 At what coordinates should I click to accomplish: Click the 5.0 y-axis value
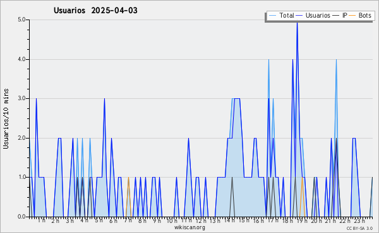pyautogui.click(x=21, y=20)
